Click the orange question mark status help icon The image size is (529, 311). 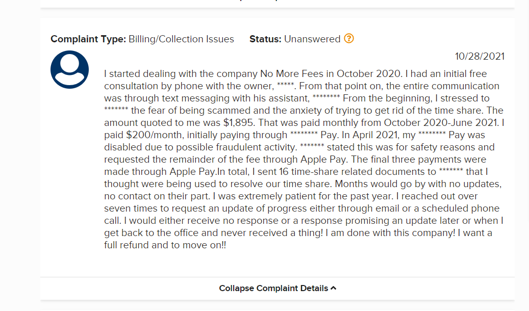349,39
